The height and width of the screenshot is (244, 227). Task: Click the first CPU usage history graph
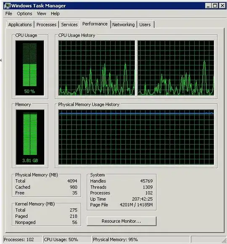tap(97, 68)
